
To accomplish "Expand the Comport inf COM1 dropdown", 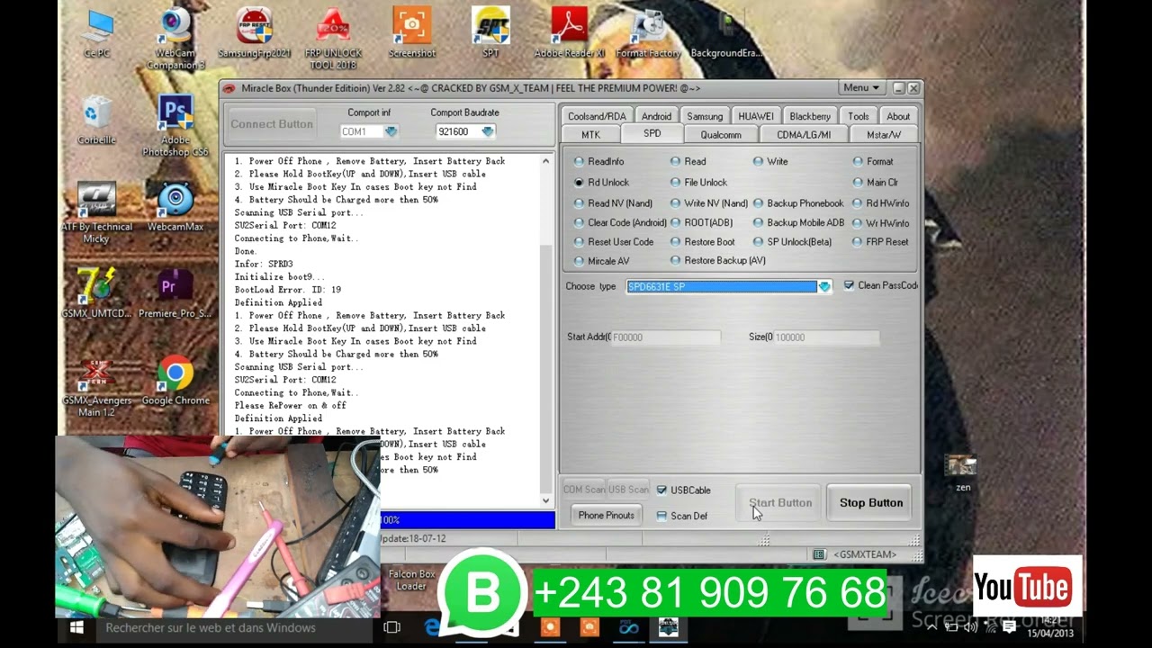I will [x=391, y=131].
